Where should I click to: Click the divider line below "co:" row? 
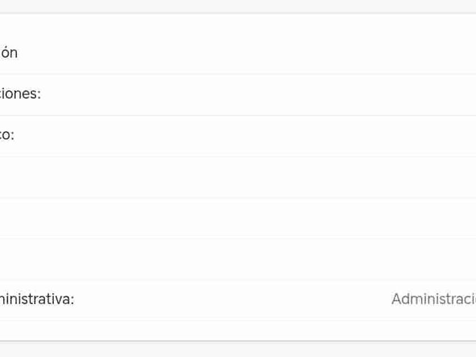point(238,156)
